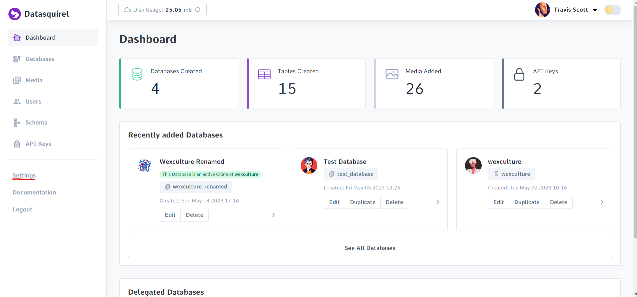Copy the wexculture_renamed slug icon
This screenshot has height=297, width=637.
[168, 187]
